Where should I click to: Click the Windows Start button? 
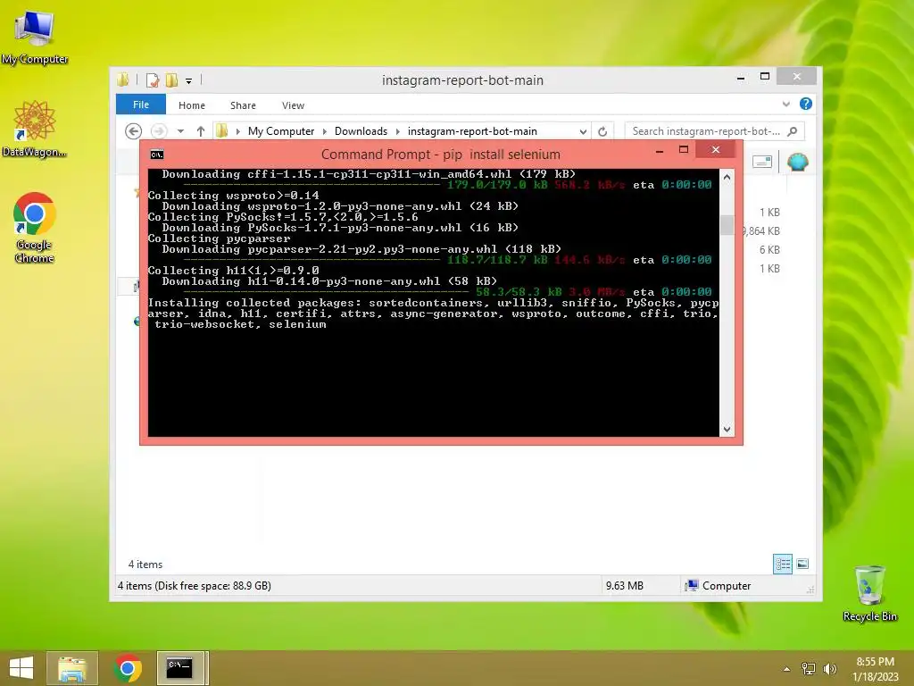click(21, 668)
